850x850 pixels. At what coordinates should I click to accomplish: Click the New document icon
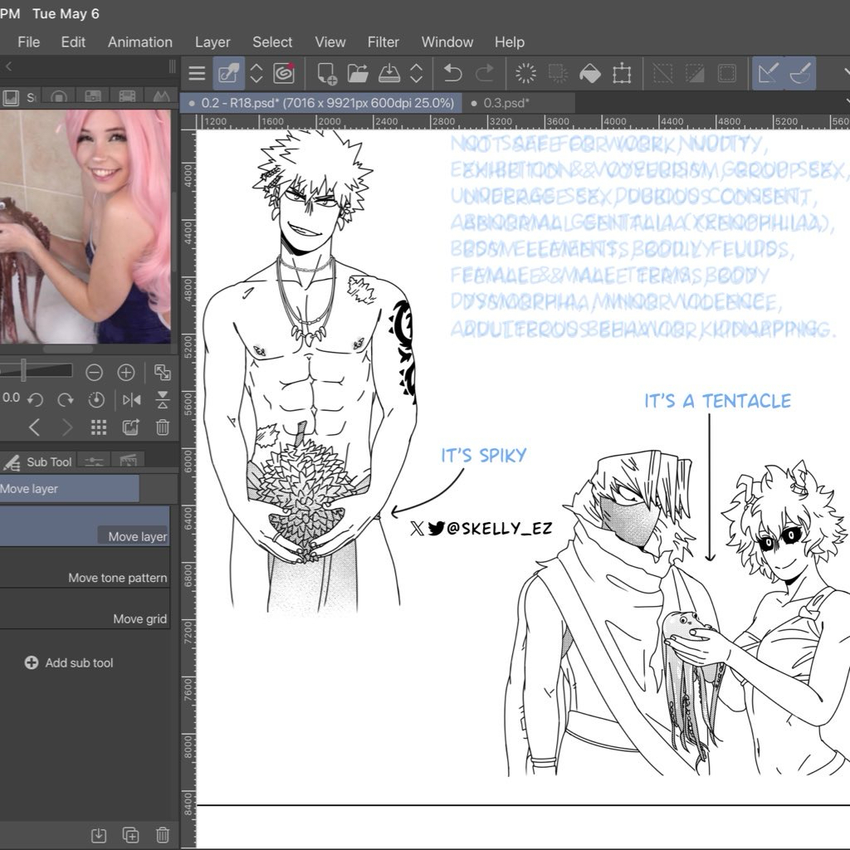click(326, 73)
